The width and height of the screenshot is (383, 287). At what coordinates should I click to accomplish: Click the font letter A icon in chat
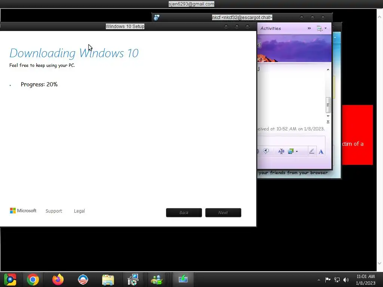[321, 152]
